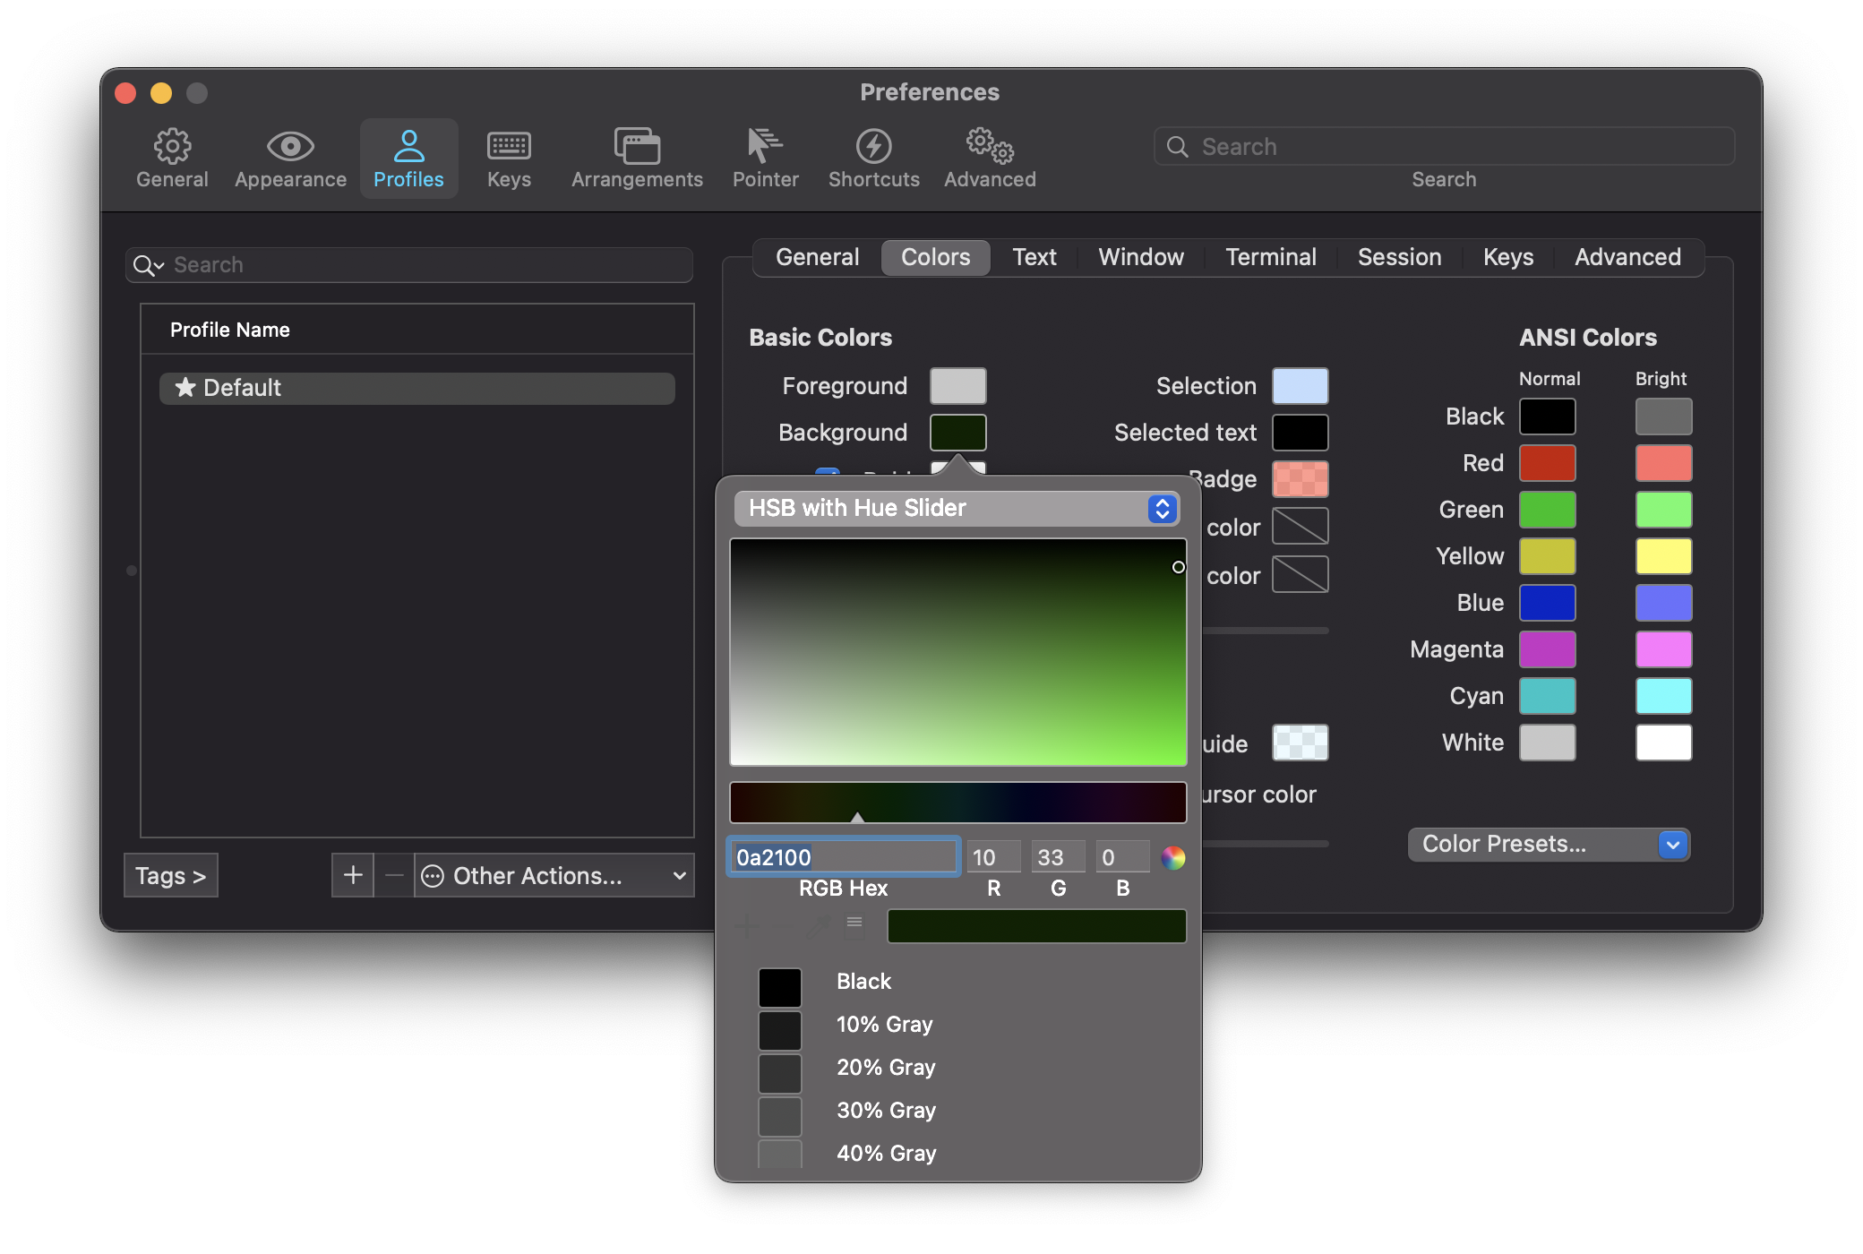Switch to the Text profile tab
Screen dimensions: 1863x1254
1034,257
